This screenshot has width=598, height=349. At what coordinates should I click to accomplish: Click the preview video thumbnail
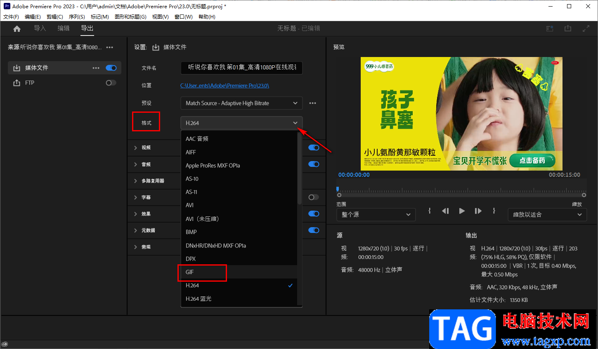click(461, 114)
